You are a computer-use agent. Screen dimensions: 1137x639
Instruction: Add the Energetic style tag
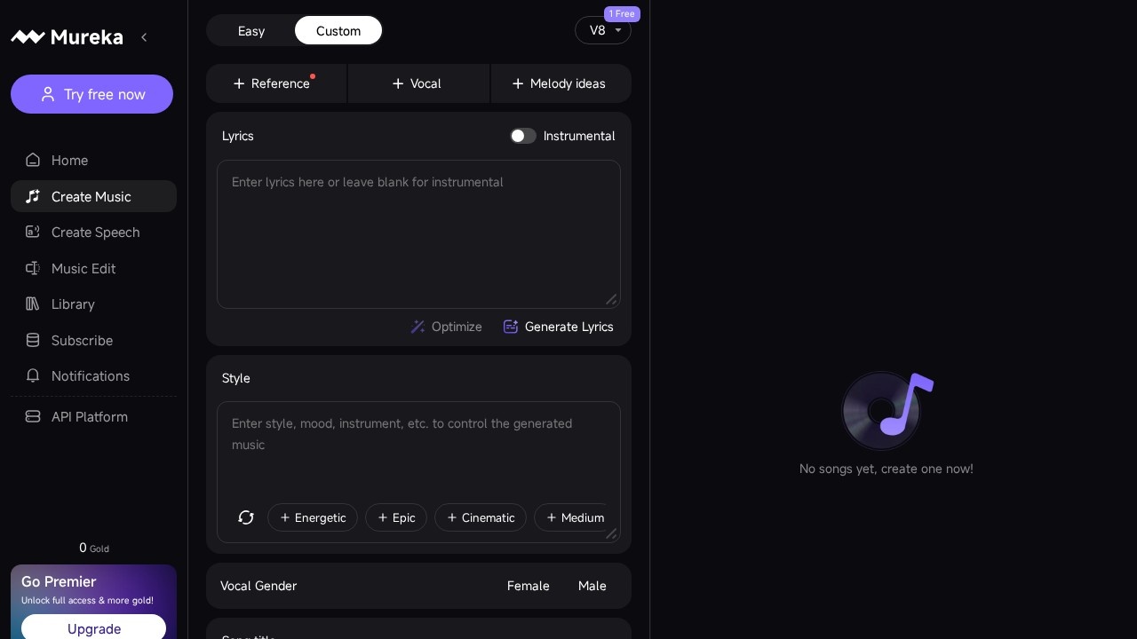[313, 517]
